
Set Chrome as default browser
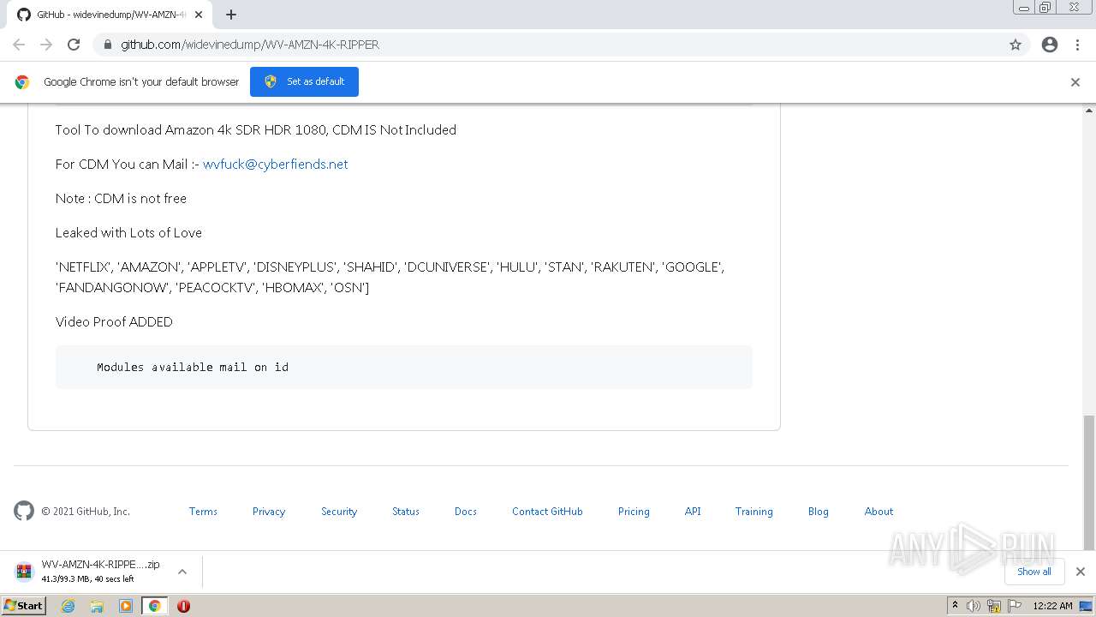coord(304,81)
